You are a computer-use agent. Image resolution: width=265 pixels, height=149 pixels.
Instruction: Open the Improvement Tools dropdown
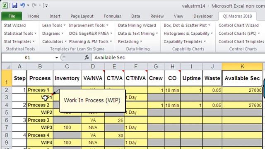88,25
